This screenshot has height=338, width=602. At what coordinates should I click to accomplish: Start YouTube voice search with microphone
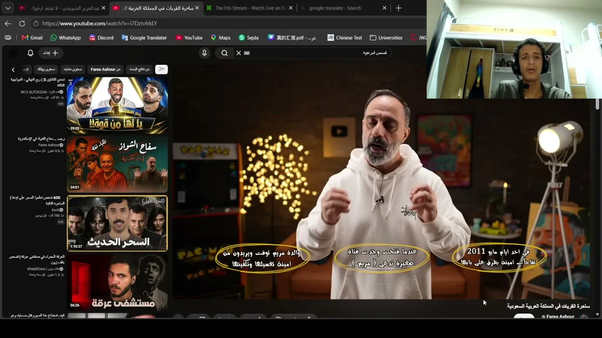(204, 53)
